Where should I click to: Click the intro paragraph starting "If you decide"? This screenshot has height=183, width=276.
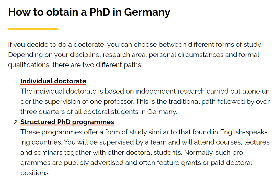pos(135,55)
